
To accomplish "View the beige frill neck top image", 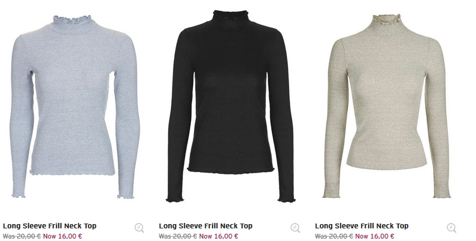I will coord(386,106).
